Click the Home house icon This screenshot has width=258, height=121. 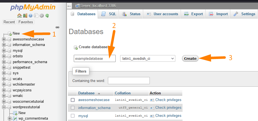click(x=19, y=16)
